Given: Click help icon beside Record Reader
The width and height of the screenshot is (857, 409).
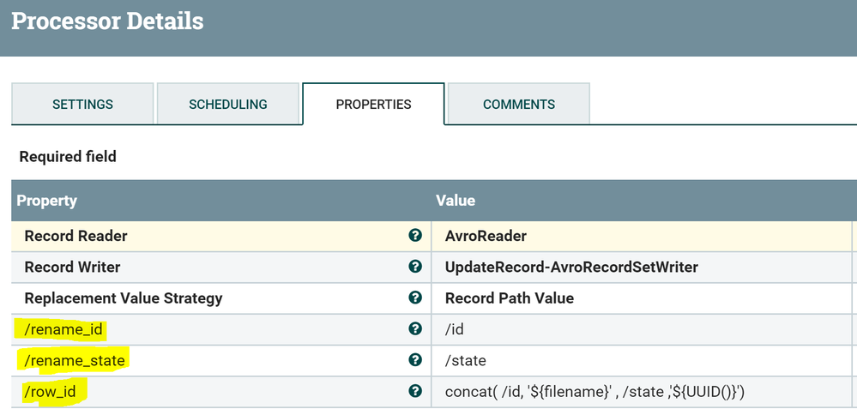Looking at the screenshot, I should (x=415, y=236).
